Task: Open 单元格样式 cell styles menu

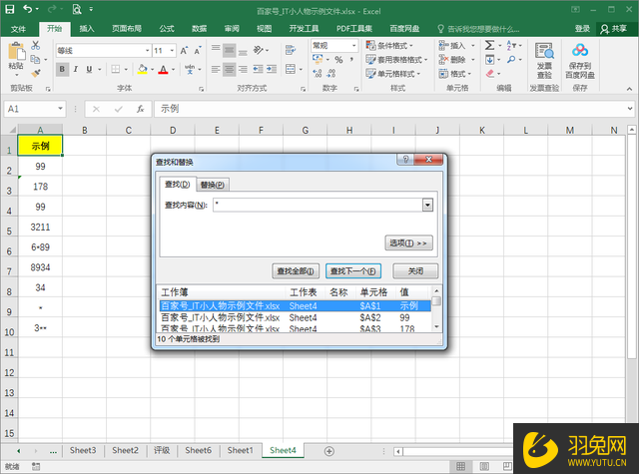Action: pyautogui.click(x=392, y=74)
